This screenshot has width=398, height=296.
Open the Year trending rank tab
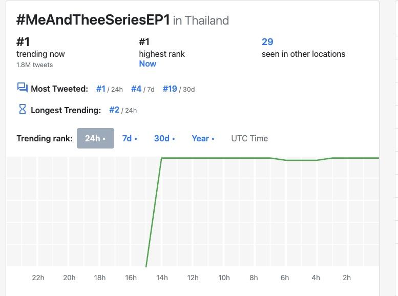click(203, 138)
